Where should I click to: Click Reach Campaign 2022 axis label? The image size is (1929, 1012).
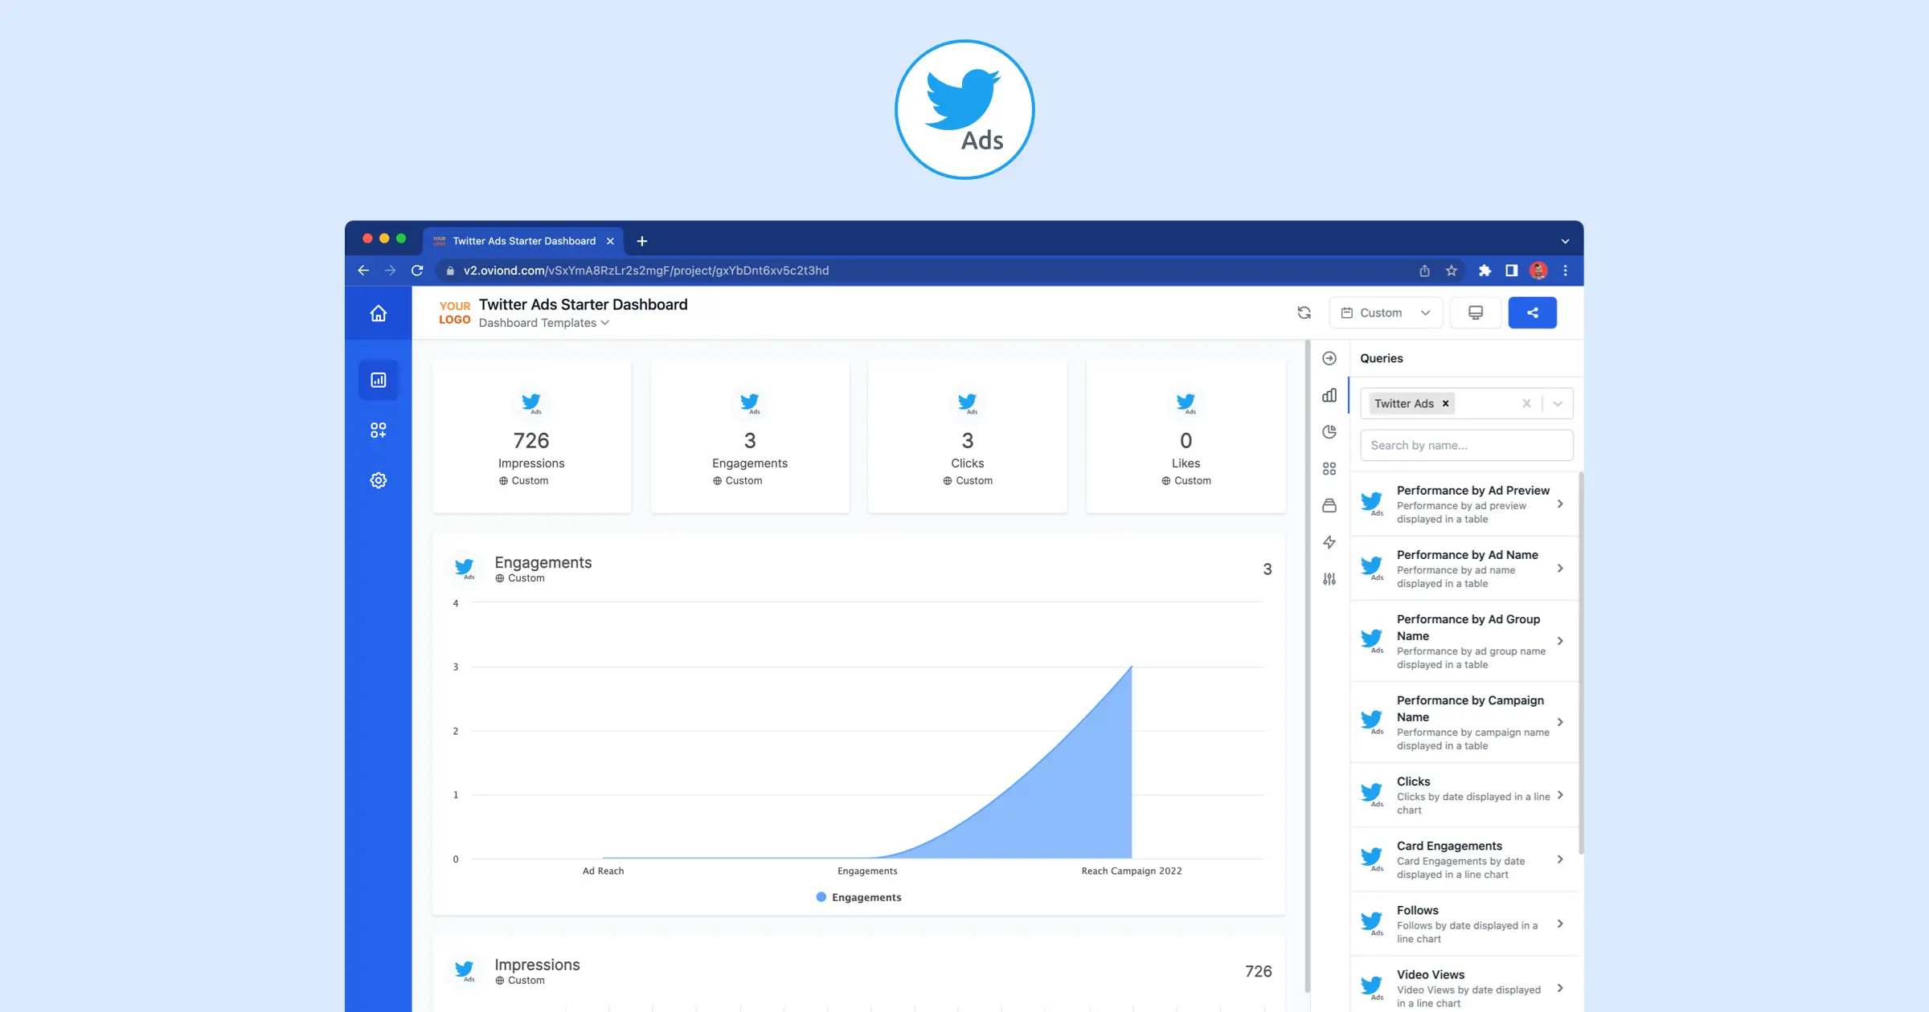(x=1132, y=871)
